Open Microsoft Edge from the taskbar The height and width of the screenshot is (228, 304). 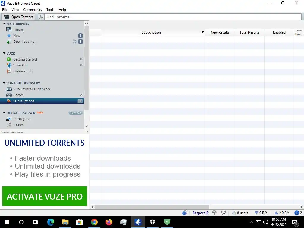pyautogui.click(x=51, y=222)
